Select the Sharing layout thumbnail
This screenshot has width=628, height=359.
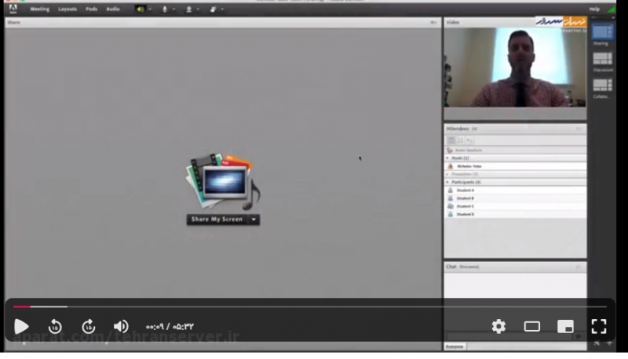pyautogui.click(x=602, y=32)
